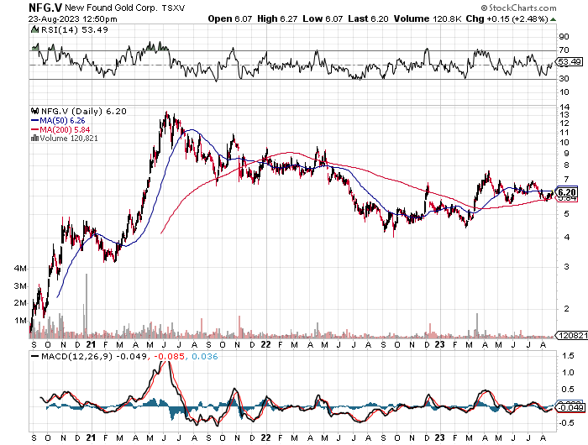Click the Open 6.07 value
588x445 pixels.
pos(230,18)
